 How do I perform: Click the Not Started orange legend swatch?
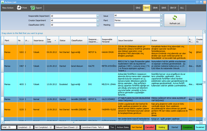(137, 127)
